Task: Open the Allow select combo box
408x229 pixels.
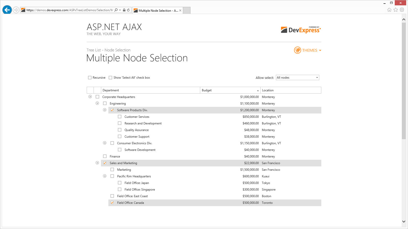Action: tap(298, 78)
